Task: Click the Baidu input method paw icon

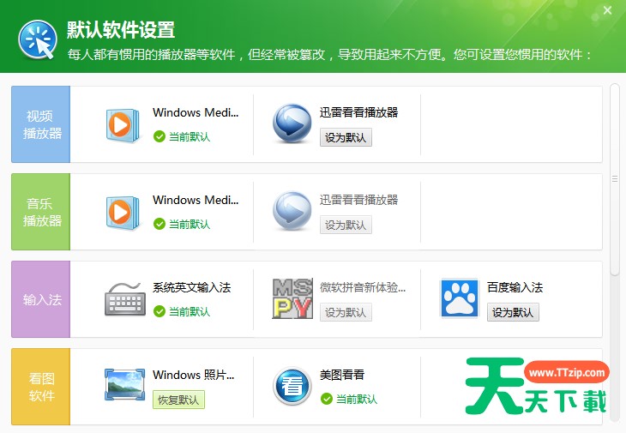Action: tap(460, 298)
